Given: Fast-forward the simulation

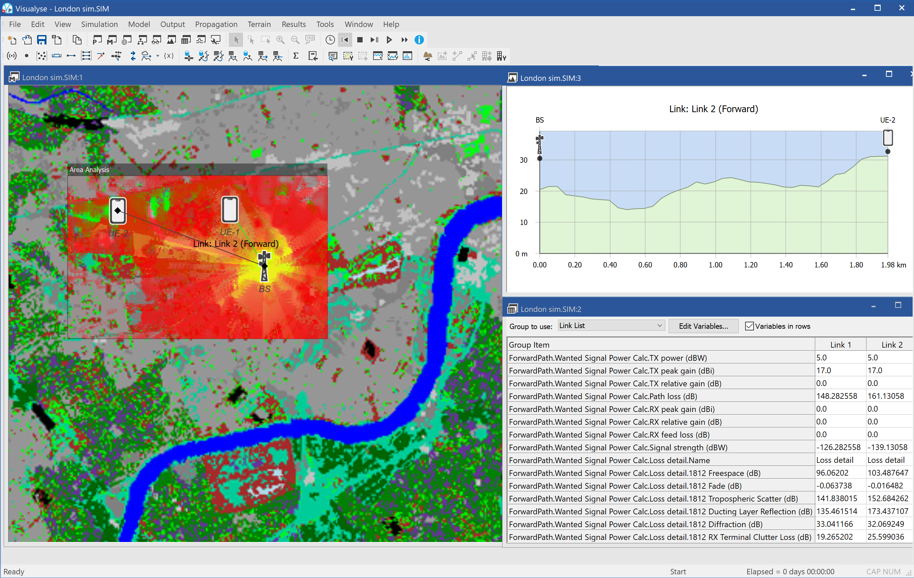Looking at the screenshot, I should coord(404,40).
